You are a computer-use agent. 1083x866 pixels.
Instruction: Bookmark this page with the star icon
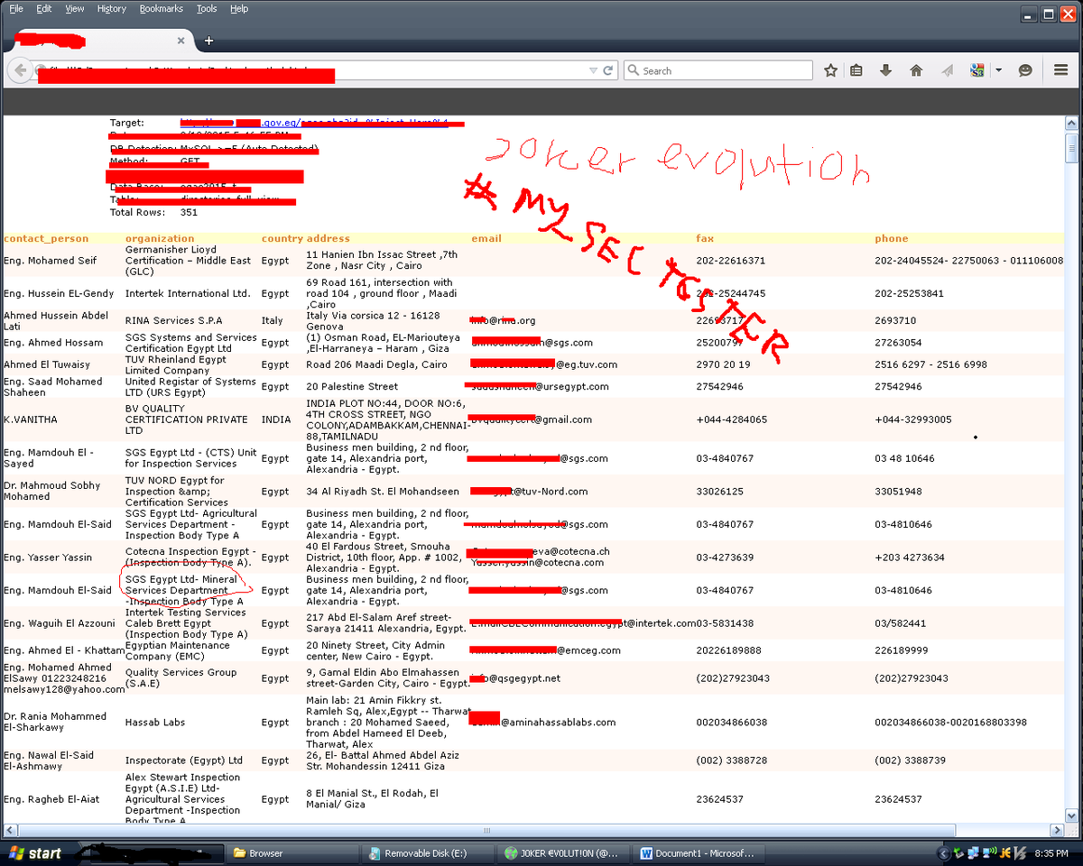tap(830, 70)
